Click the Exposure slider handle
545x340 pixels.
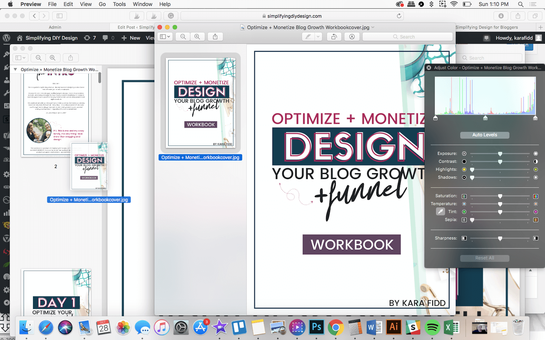tap(500, 154)
